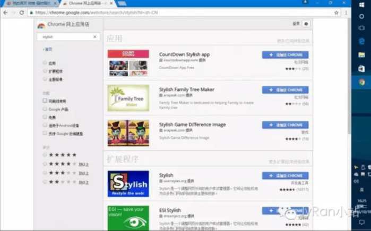
Task: Bookmark this page with the star icon
Action: tap(336, 13)
